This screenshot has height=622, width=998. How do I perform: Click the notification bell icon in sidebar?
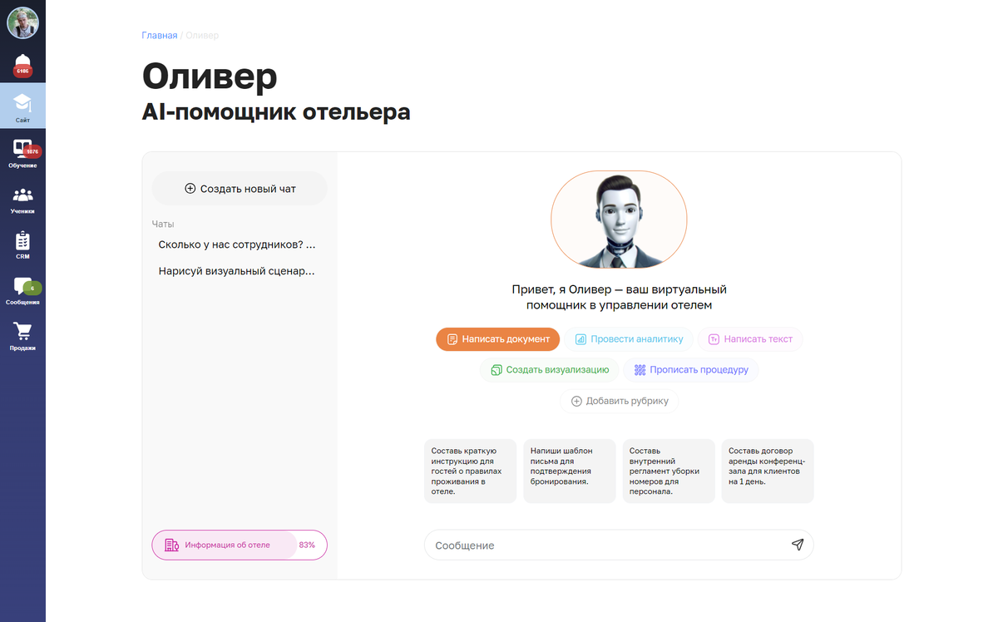click(x=22, y=64)
